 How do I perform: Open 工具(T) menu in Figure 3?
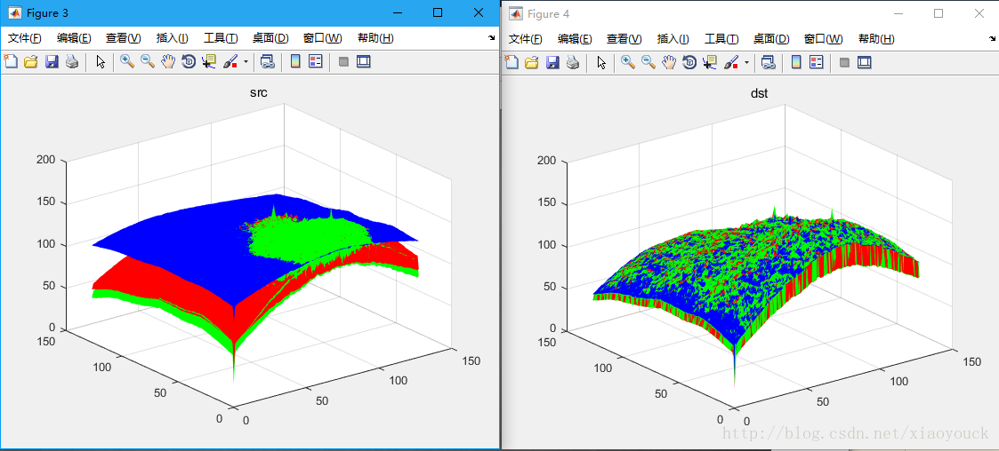(x=221, y=38)
